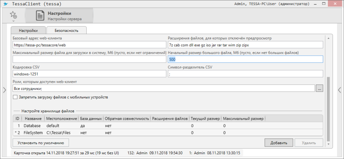Switch to the Безопасность tab
The height and width of the screenshot is (159, 344).
point(67,30)
